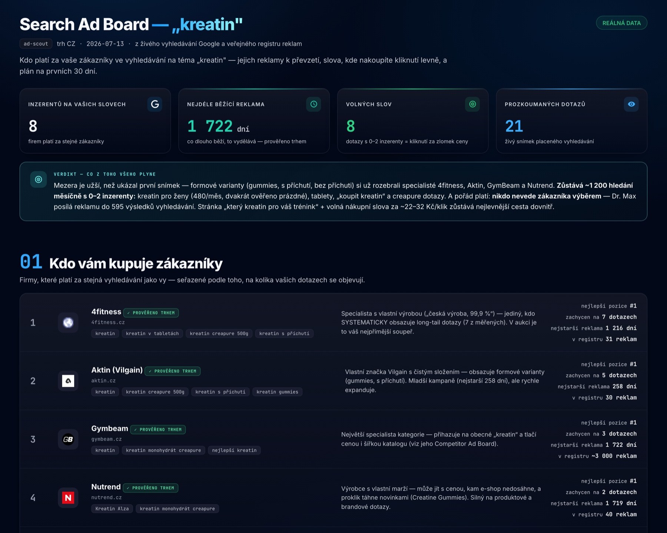This screenshot has width=667, height=533.
Task: Click the '21' explored queries value
Action: [514, 126]
